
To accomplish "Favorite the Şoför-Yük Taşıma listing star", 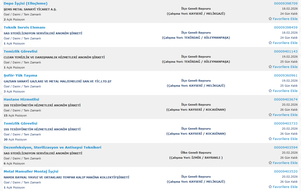I will pyautogui.click(x=270, y=91).
